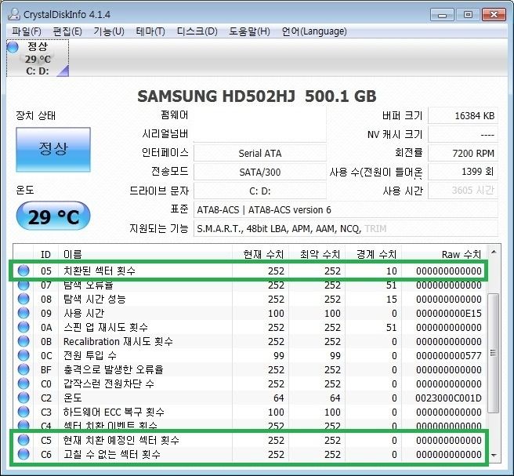Open the 테마(T) menu
This screenshot has width=514, height=476.
150,31
